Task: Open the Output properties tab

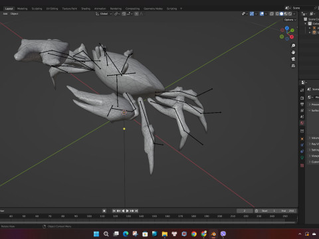Action: 302,104
